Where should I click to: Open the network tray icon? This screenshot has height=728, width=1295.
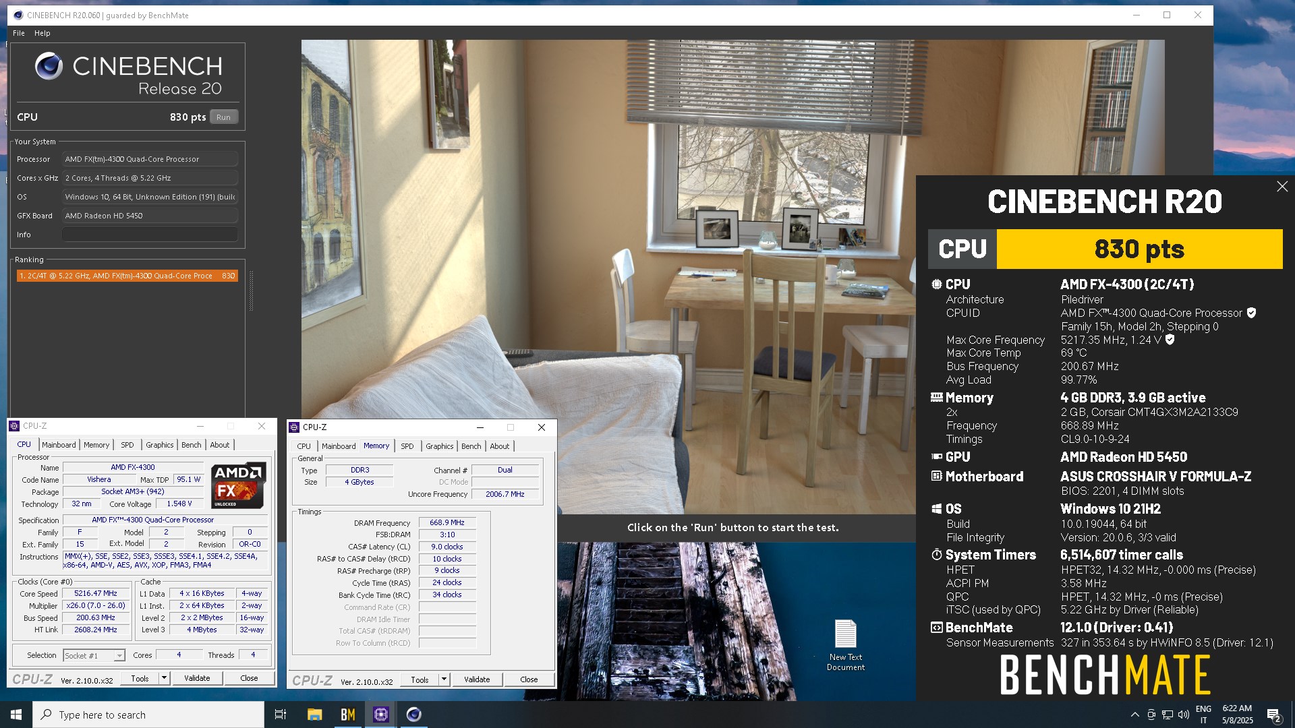(1167, 715)
